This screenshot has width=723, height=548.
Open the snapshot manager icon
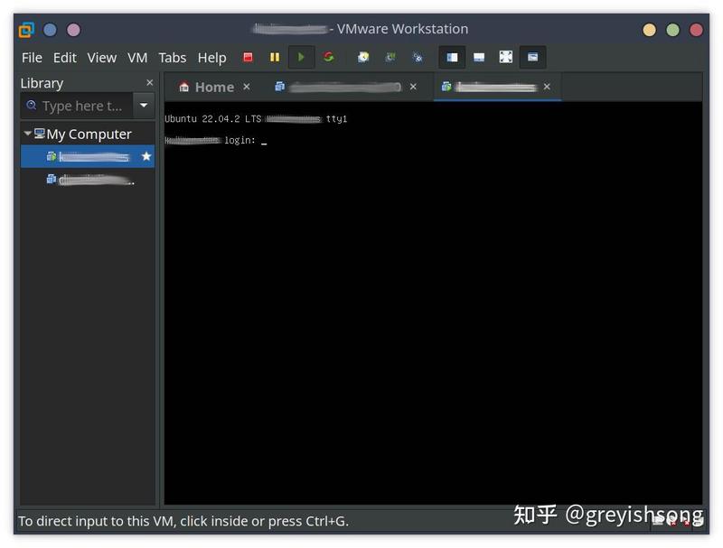coord(418,57)
